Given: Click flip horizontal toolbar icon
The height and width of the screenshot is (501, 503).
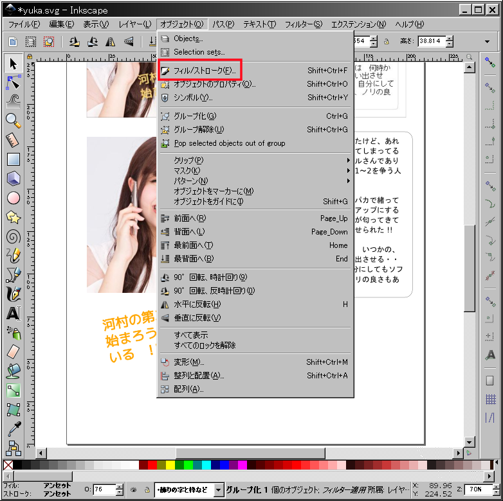Looking at the screenshot, I should 111,41.
